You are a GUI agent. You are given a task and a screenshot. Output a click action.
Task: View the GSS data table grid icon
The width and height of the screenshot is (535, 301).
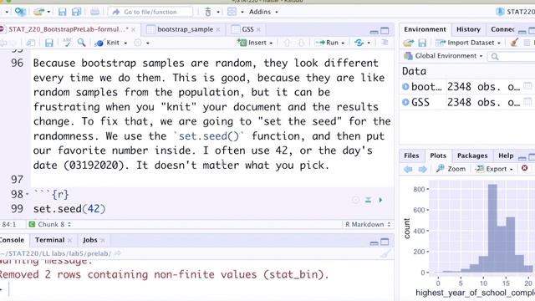pyautogui.click(x=527, y=102)
